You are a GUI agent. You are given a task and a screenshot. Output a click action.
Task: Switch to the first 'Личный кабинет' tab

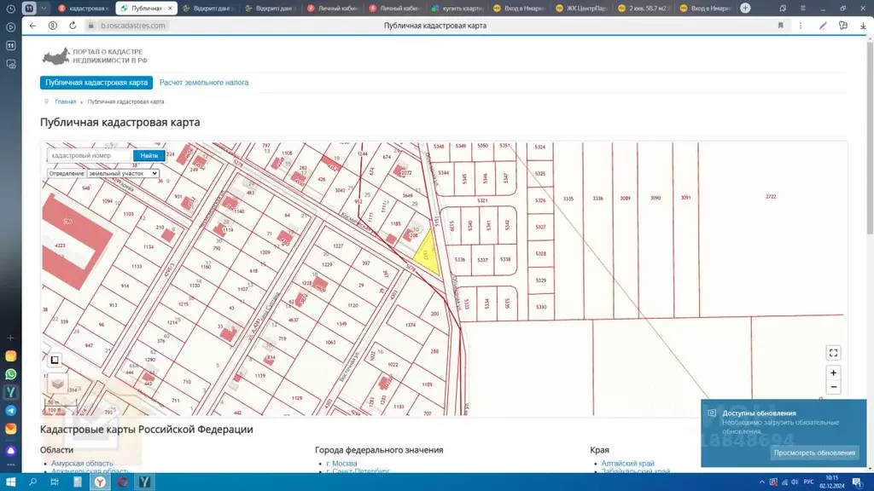[x=333, y=9]
